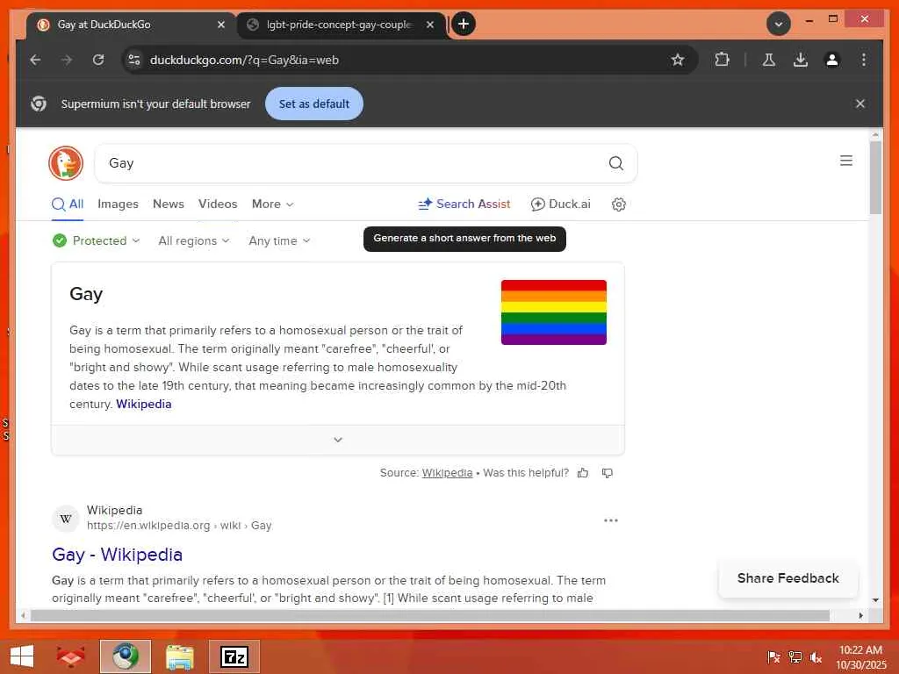Viewport: 899px width, 674px height.
Task: Open the tab search dropdown arrow
Action: tap(779, 24)
